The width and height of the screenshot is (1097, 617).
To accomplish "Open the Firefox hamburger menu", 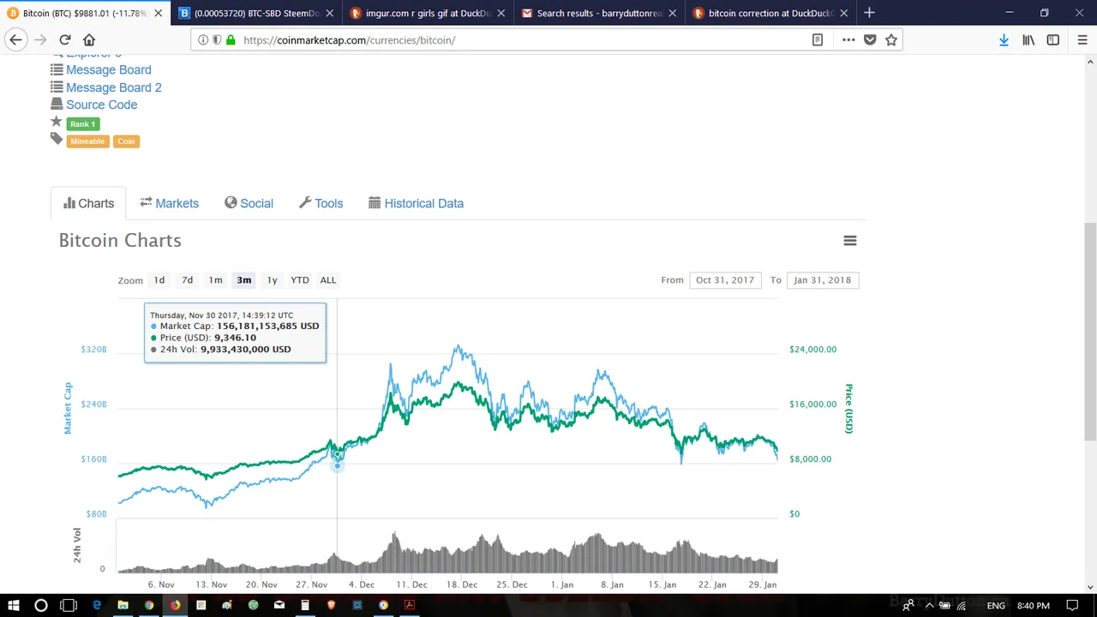I will 1082,39.
